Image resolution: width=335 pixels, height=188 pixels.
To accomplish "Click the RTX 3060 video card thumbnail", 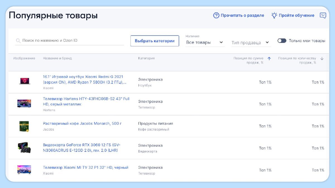I will (24, 148).
